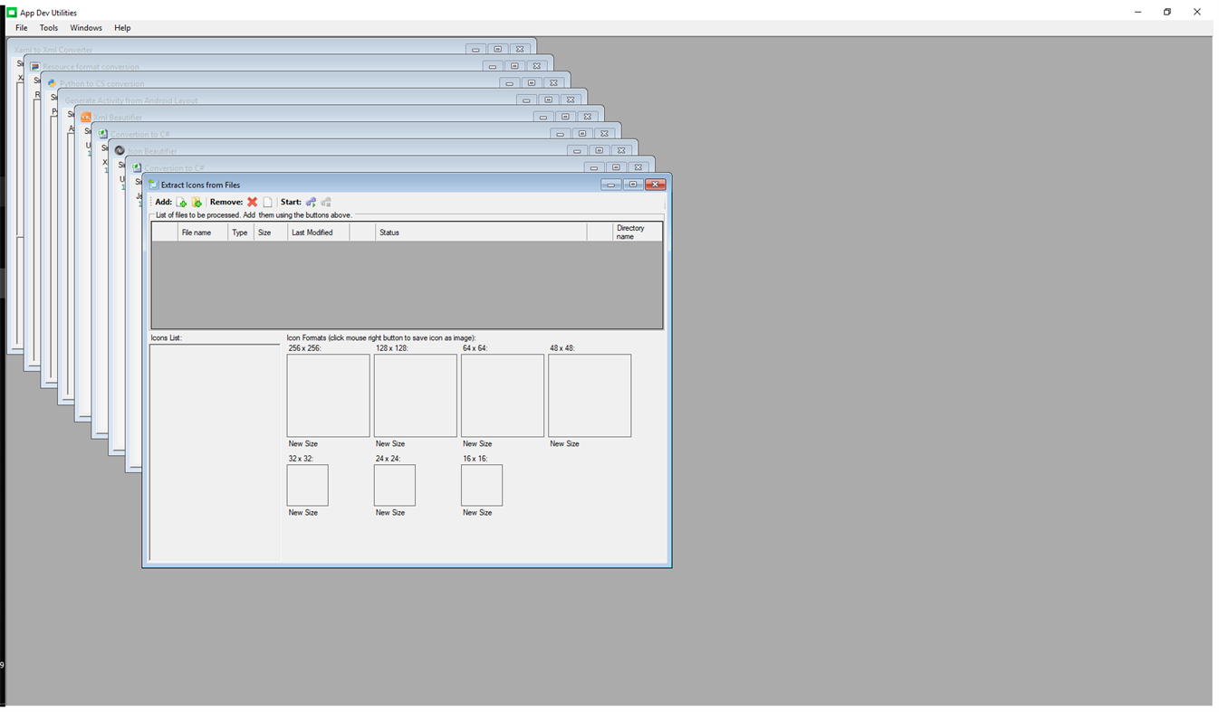Click the File name column header
The height and width of the screenshot is (712, 1219).
click(x=203, y=233)
